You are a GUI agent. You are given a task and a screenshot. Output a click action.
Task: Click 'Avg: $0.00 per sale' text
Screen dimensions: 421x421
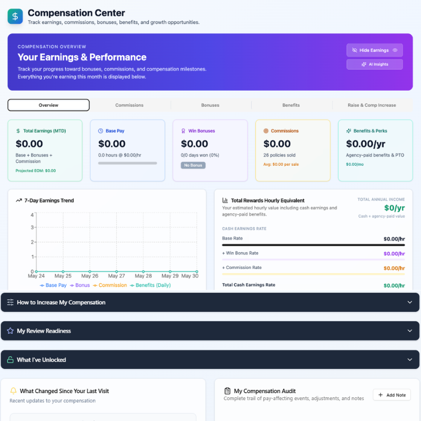coord(281,164)
